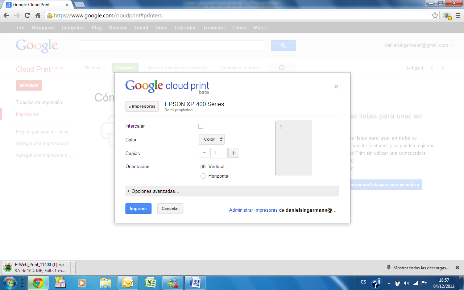This screenshot has width=464, height=290.
Task: Click the page preview thumbnail
Action: point(294,148)
